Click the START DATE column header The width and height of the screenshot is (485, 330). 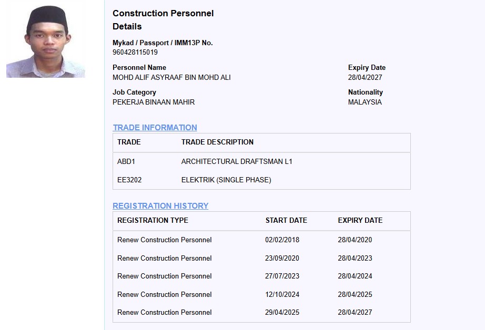click(286, 220)
